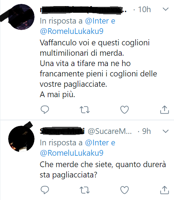Image resolution: width=174 pixels, height=200 pixels.
Task: Retweet the first tweet about multimilionari
Action: (x=85, y=110)
